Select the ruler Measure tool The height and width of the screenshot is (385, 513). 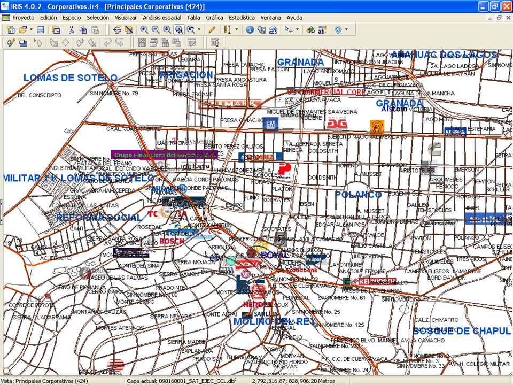coord(227,30)
